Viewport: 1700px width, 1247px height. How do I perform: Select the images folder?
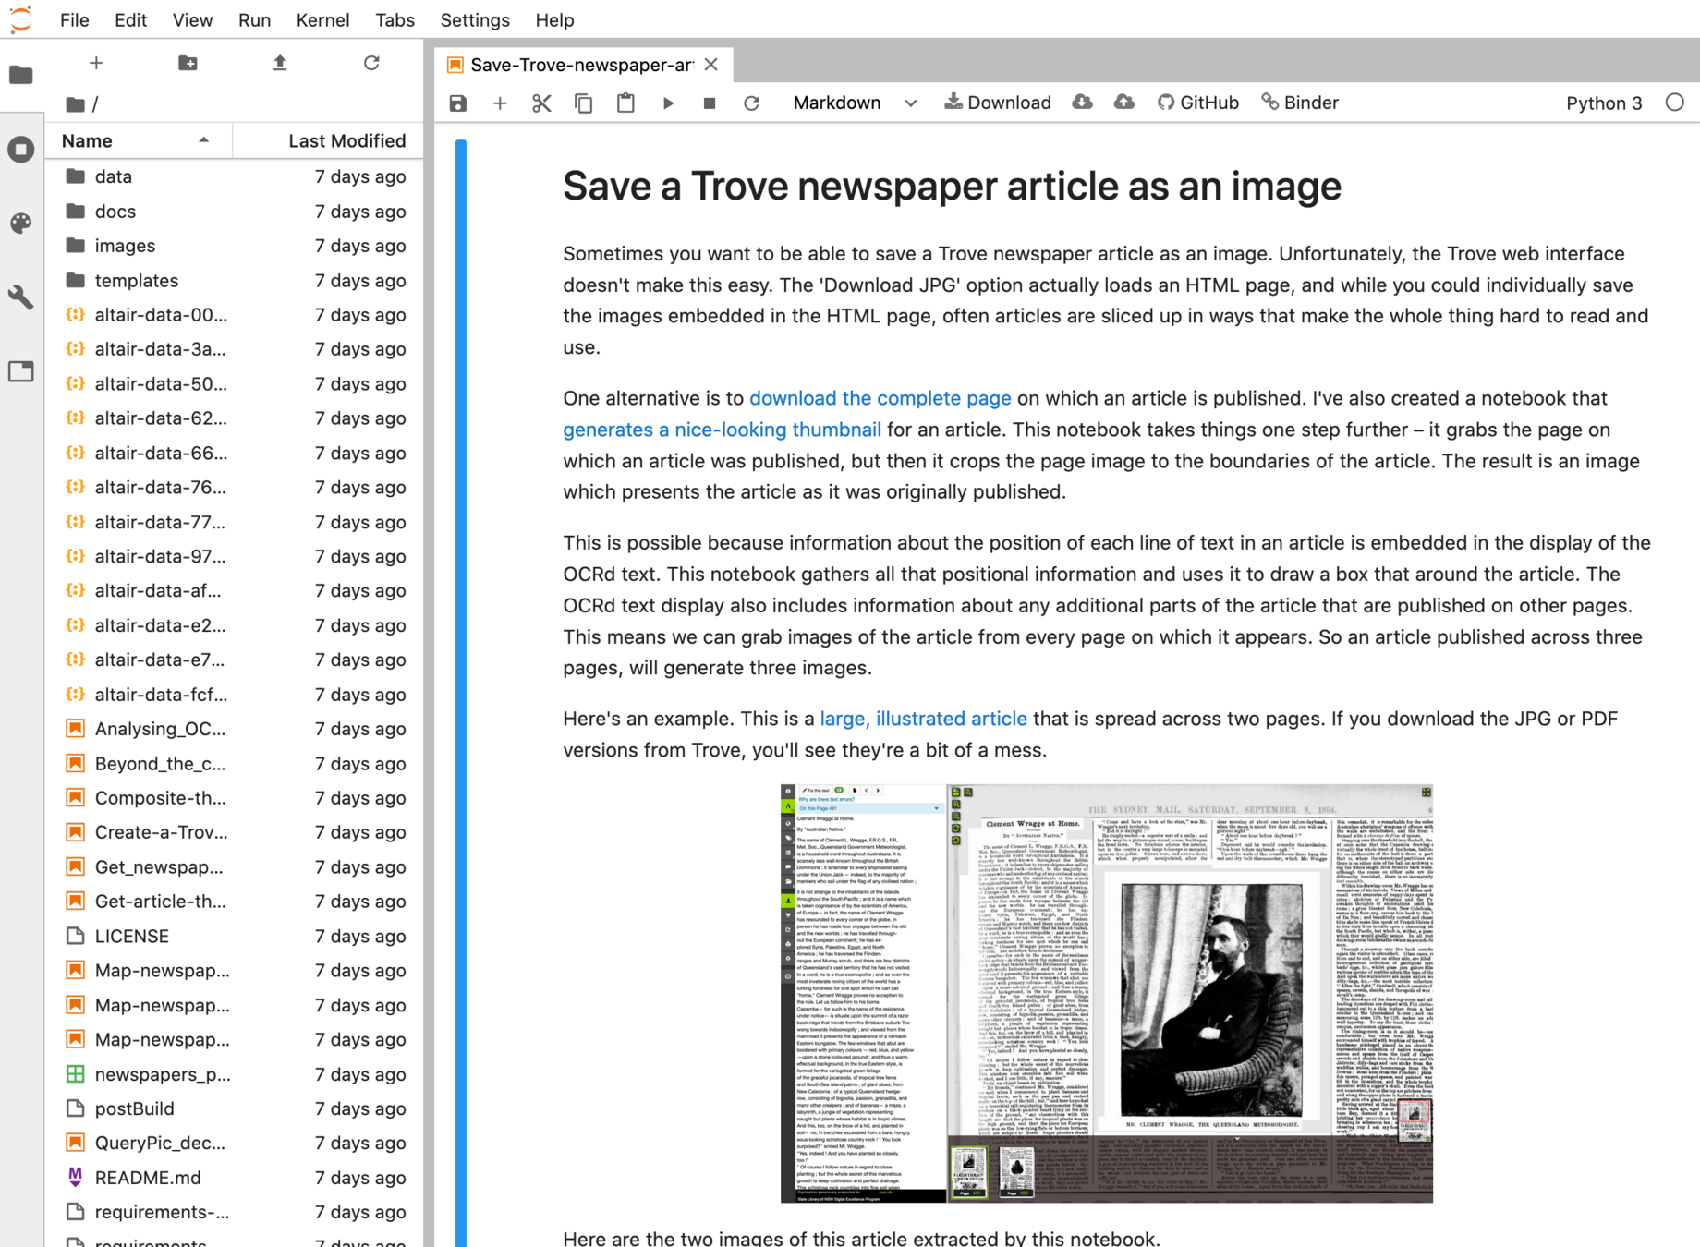[235, 246]
